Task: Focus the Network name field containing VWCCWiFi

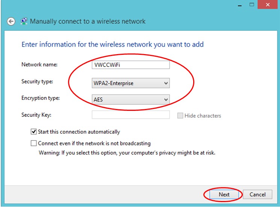Action: click(x=130, y=65)
